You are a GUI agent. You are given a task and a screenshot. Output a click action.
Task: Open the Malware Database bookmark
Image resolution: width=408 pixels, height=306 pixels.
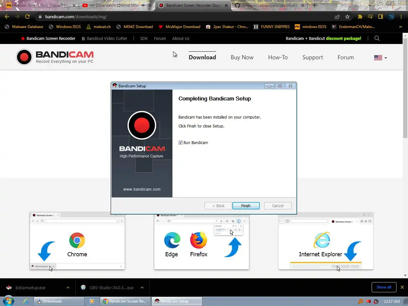point(24,27)
